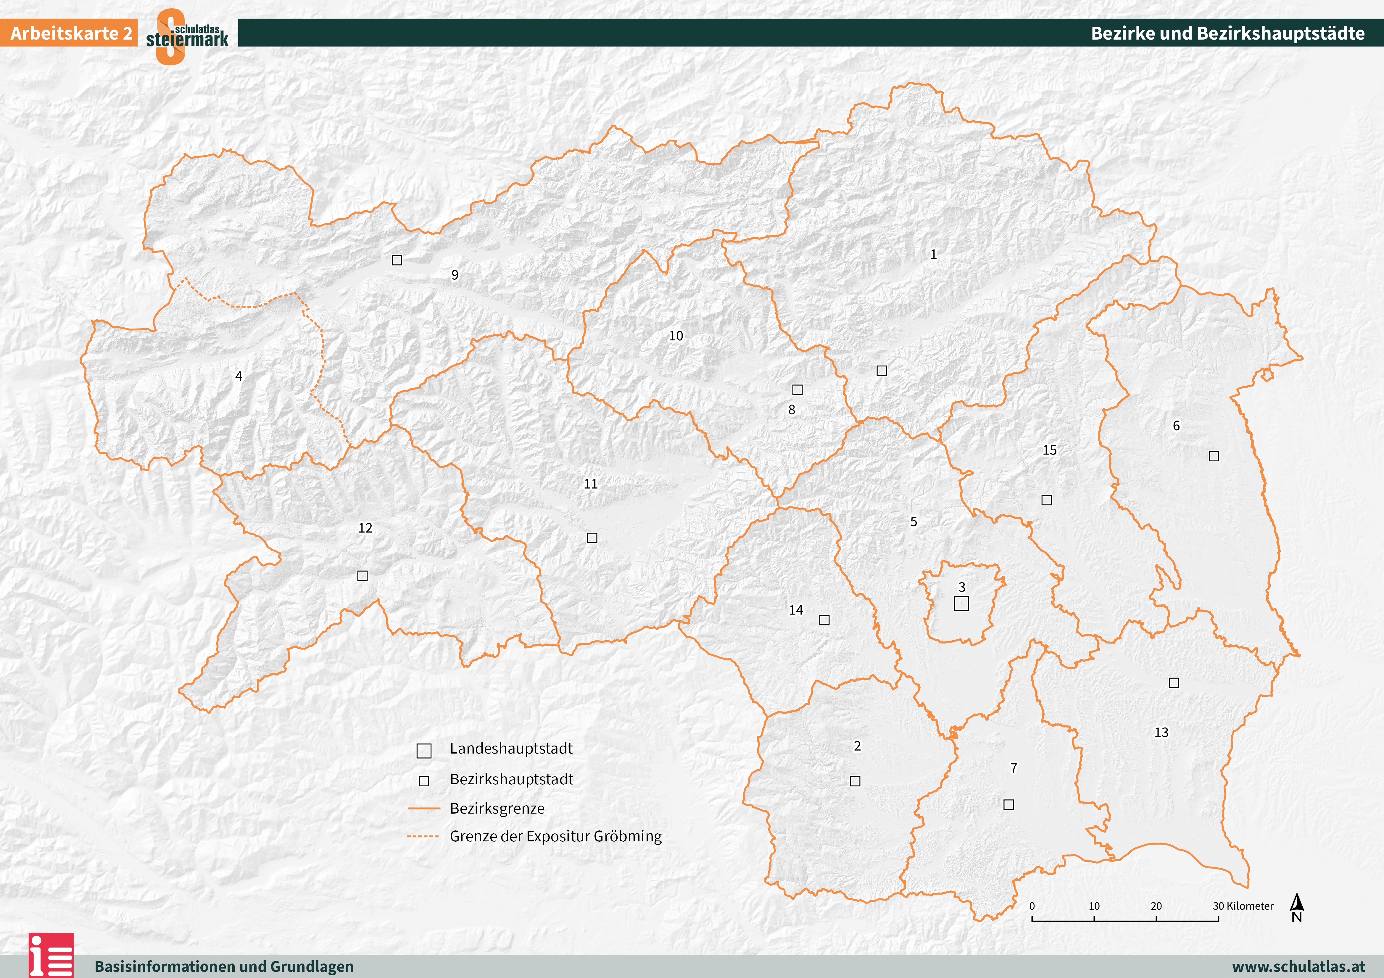Open the www.schulatlas.at link
Viewport: 1384px width, 978px height.
[x=1298, y=966]
